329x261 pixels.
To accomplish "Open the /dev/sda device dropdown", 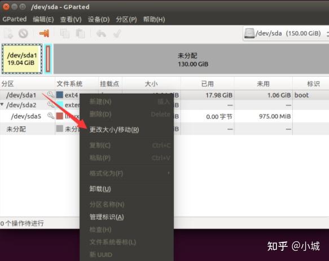I will tap(286, 33).
